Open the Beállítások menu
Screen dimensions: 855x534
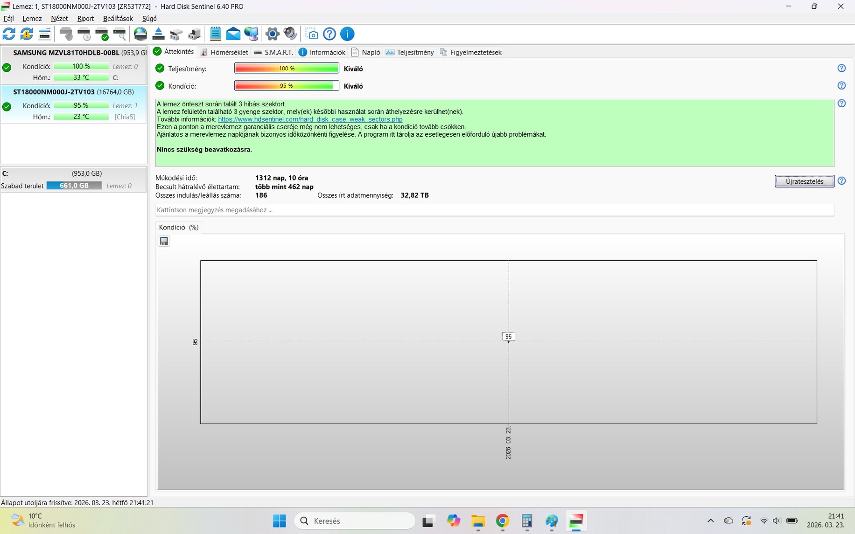[x=118, y=19]
